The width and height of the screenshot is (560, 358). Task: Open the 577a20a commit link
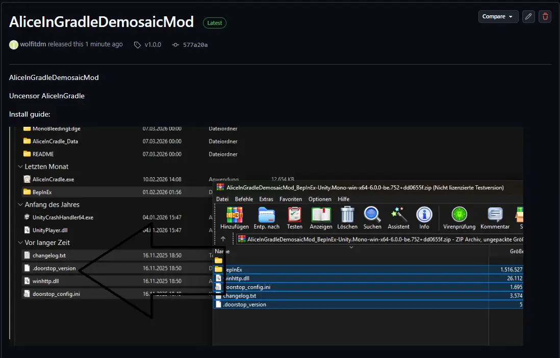point(195,45)
